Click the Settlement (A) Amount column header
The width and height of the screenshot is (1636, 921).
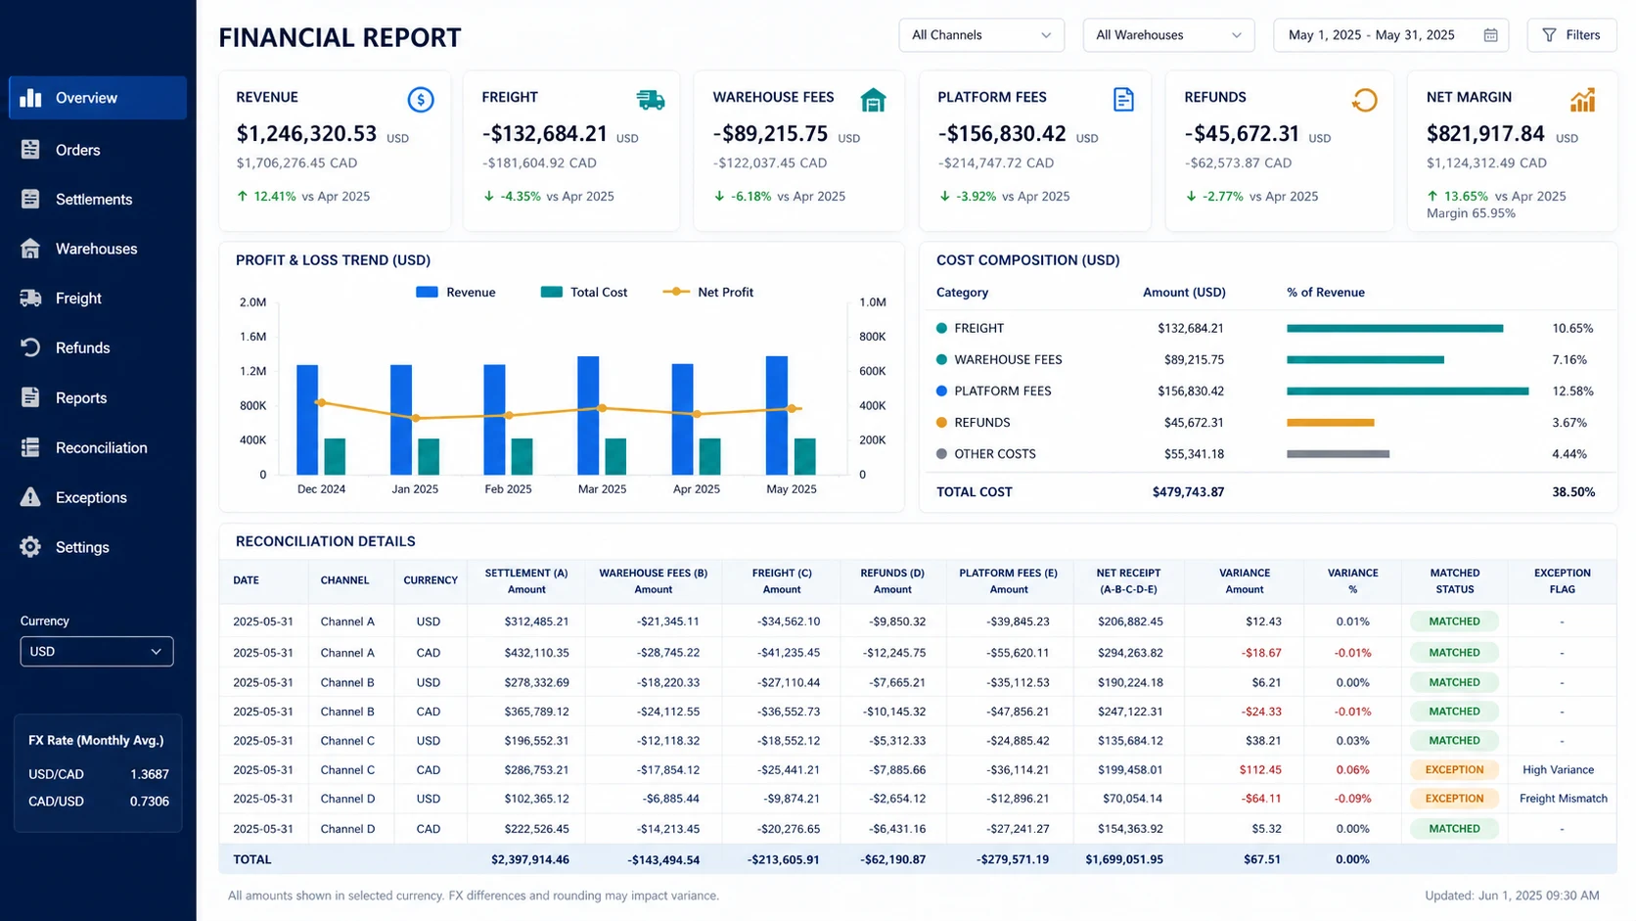[526, 581]
